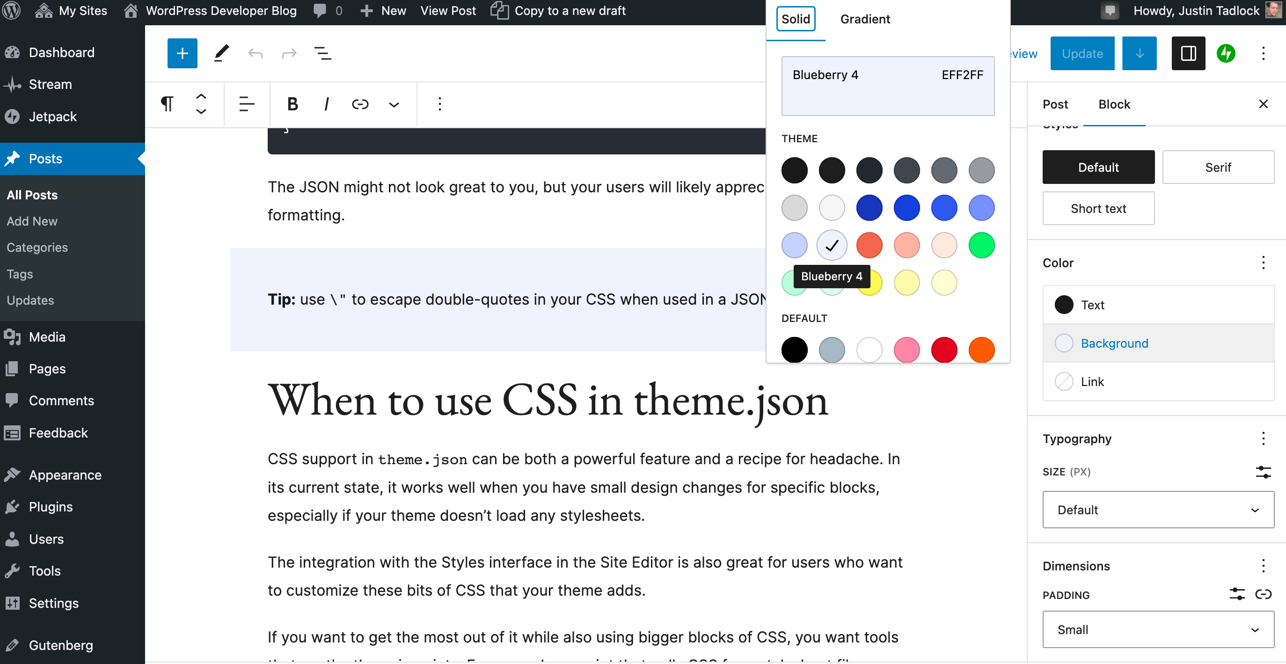Toggle the Settings sidebar panel
Viewport: 1286px width, 664px height.
pyautogui.click(x=1188, y=53)
